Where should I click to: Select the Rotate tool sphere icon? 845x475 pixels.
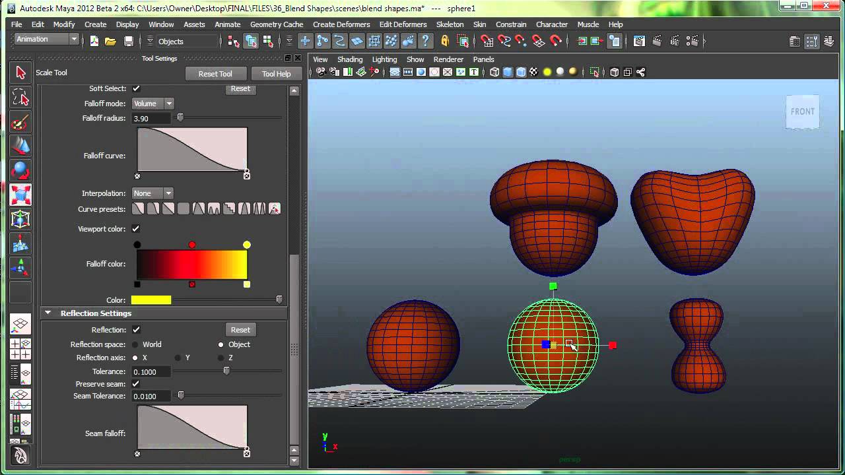[x=20, y=171]
